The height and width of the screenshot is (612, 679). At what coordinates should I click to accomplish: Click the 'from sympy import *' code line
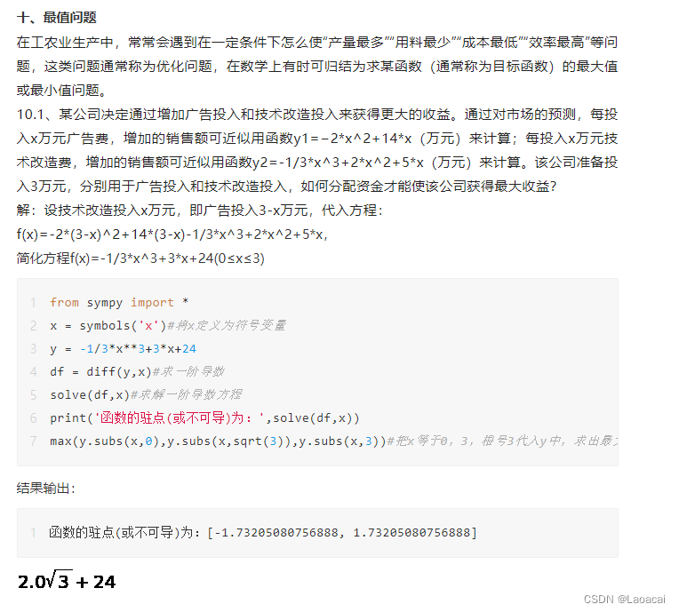(x=119, y=302)
